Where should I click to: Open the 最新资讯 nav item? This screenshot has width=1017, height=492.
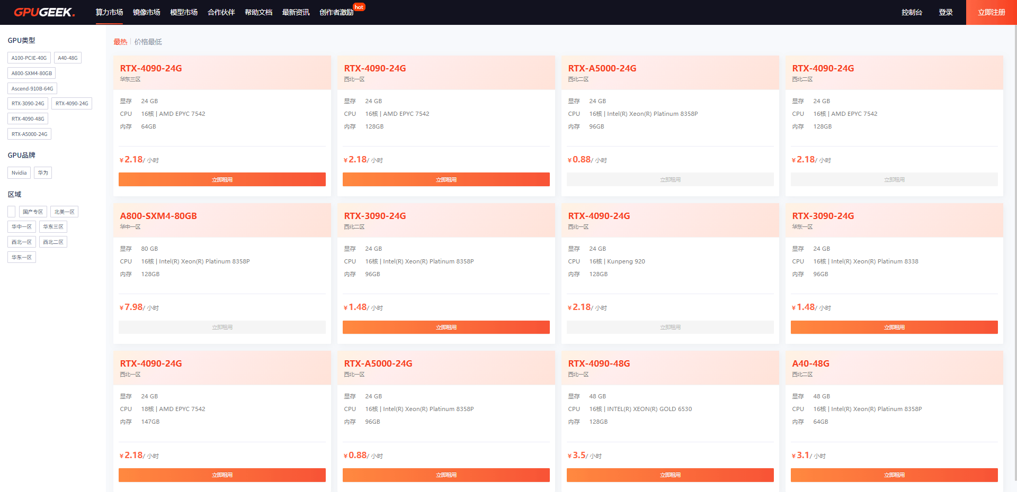[296, 12]
